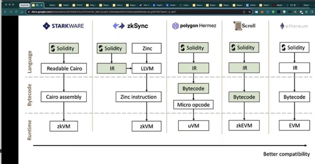Open the green circle extension icon
Screen dimensions: 315x164
click(x=273, y=12)
